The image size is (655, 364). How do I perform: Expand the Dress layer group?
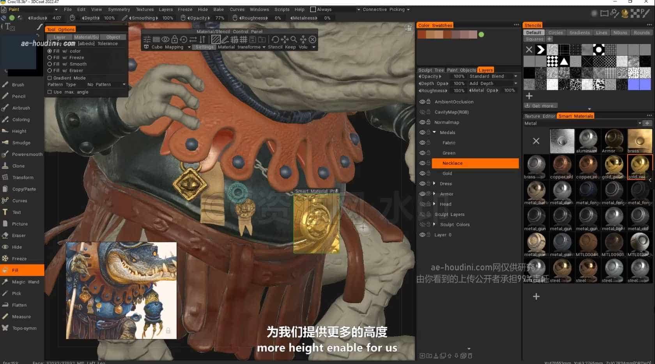click(x=434, y=183)
